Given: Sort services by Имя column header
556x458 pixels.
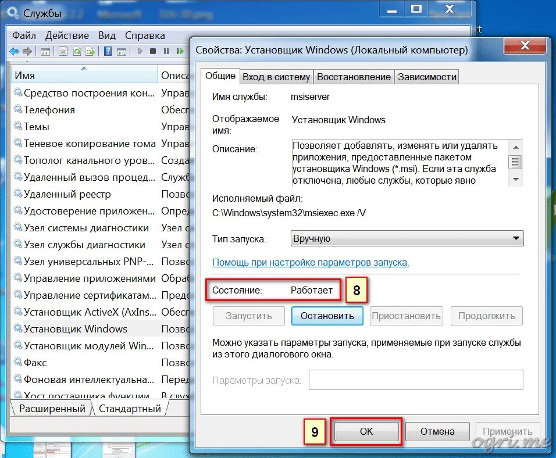Looking at the screenshot, I should coord(84,75).
